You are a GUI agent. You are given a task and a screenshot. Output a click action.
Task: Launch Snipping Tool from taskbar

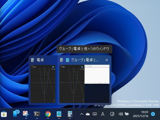(26, 114)
